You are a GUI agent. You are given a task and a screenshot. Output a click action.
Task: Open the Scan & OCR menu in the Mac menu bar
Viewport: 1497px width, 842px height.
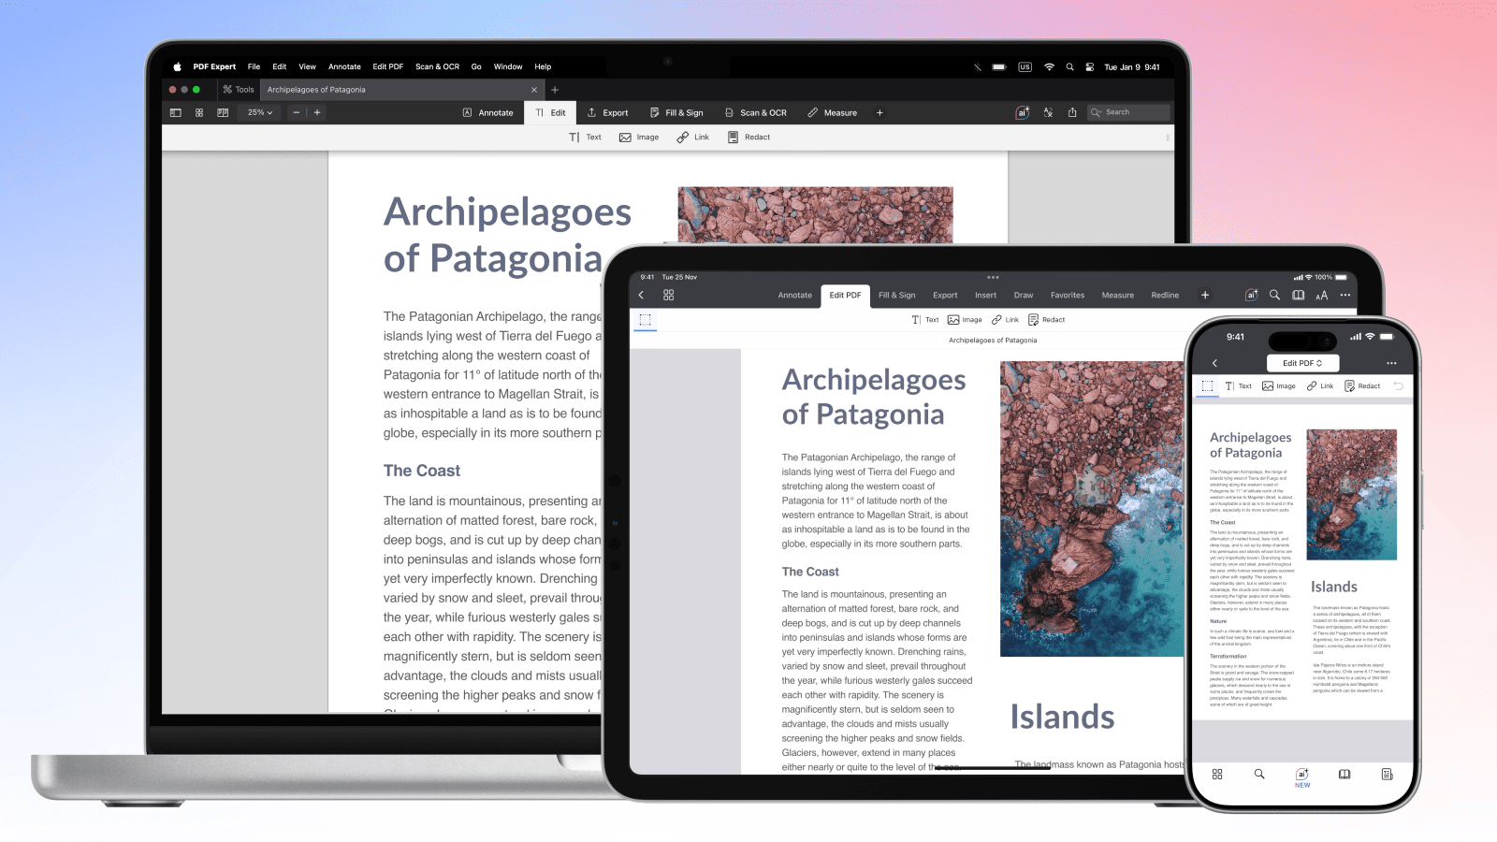(x=437, y=66)
